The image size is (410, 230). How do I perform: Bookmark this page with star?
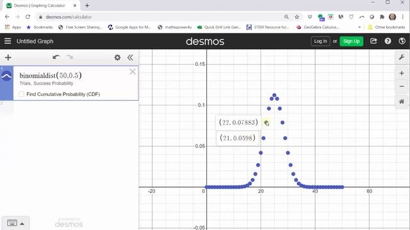coord(297,17)
